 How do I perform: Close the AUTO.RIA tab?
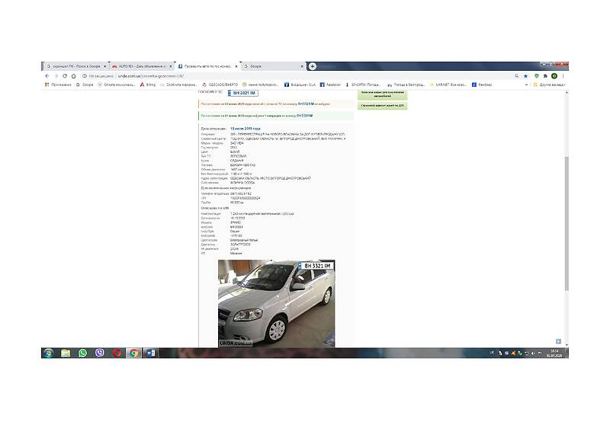[170, 66]
